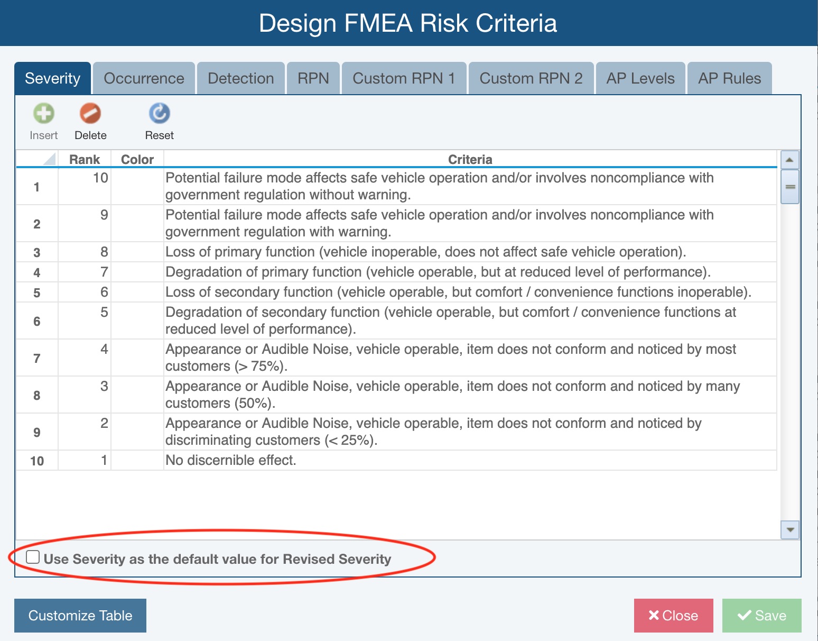Open the AP Levels tab

pos(640,78)
